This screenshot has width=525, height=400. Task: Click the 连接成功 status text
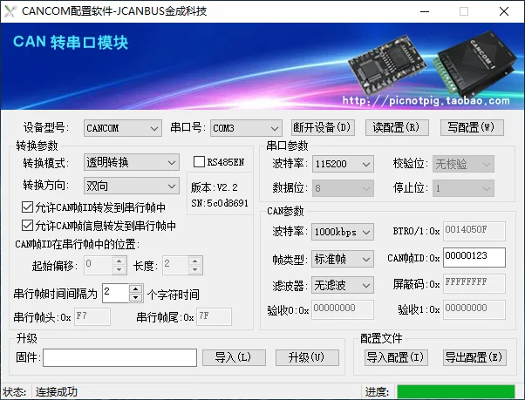point(56,391)
